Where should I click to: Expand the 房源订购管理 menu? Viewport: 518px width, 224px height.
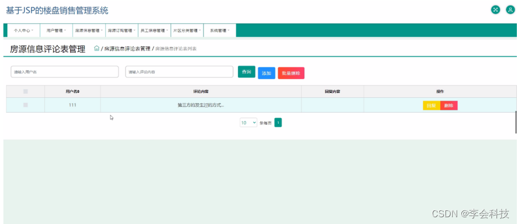pyautogui.click(x=122, y=31)
